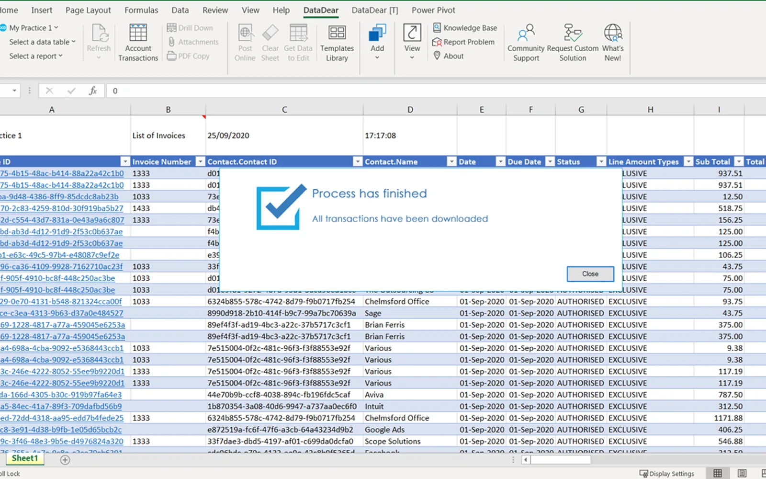Open the Date column filter

click(500, 162)
